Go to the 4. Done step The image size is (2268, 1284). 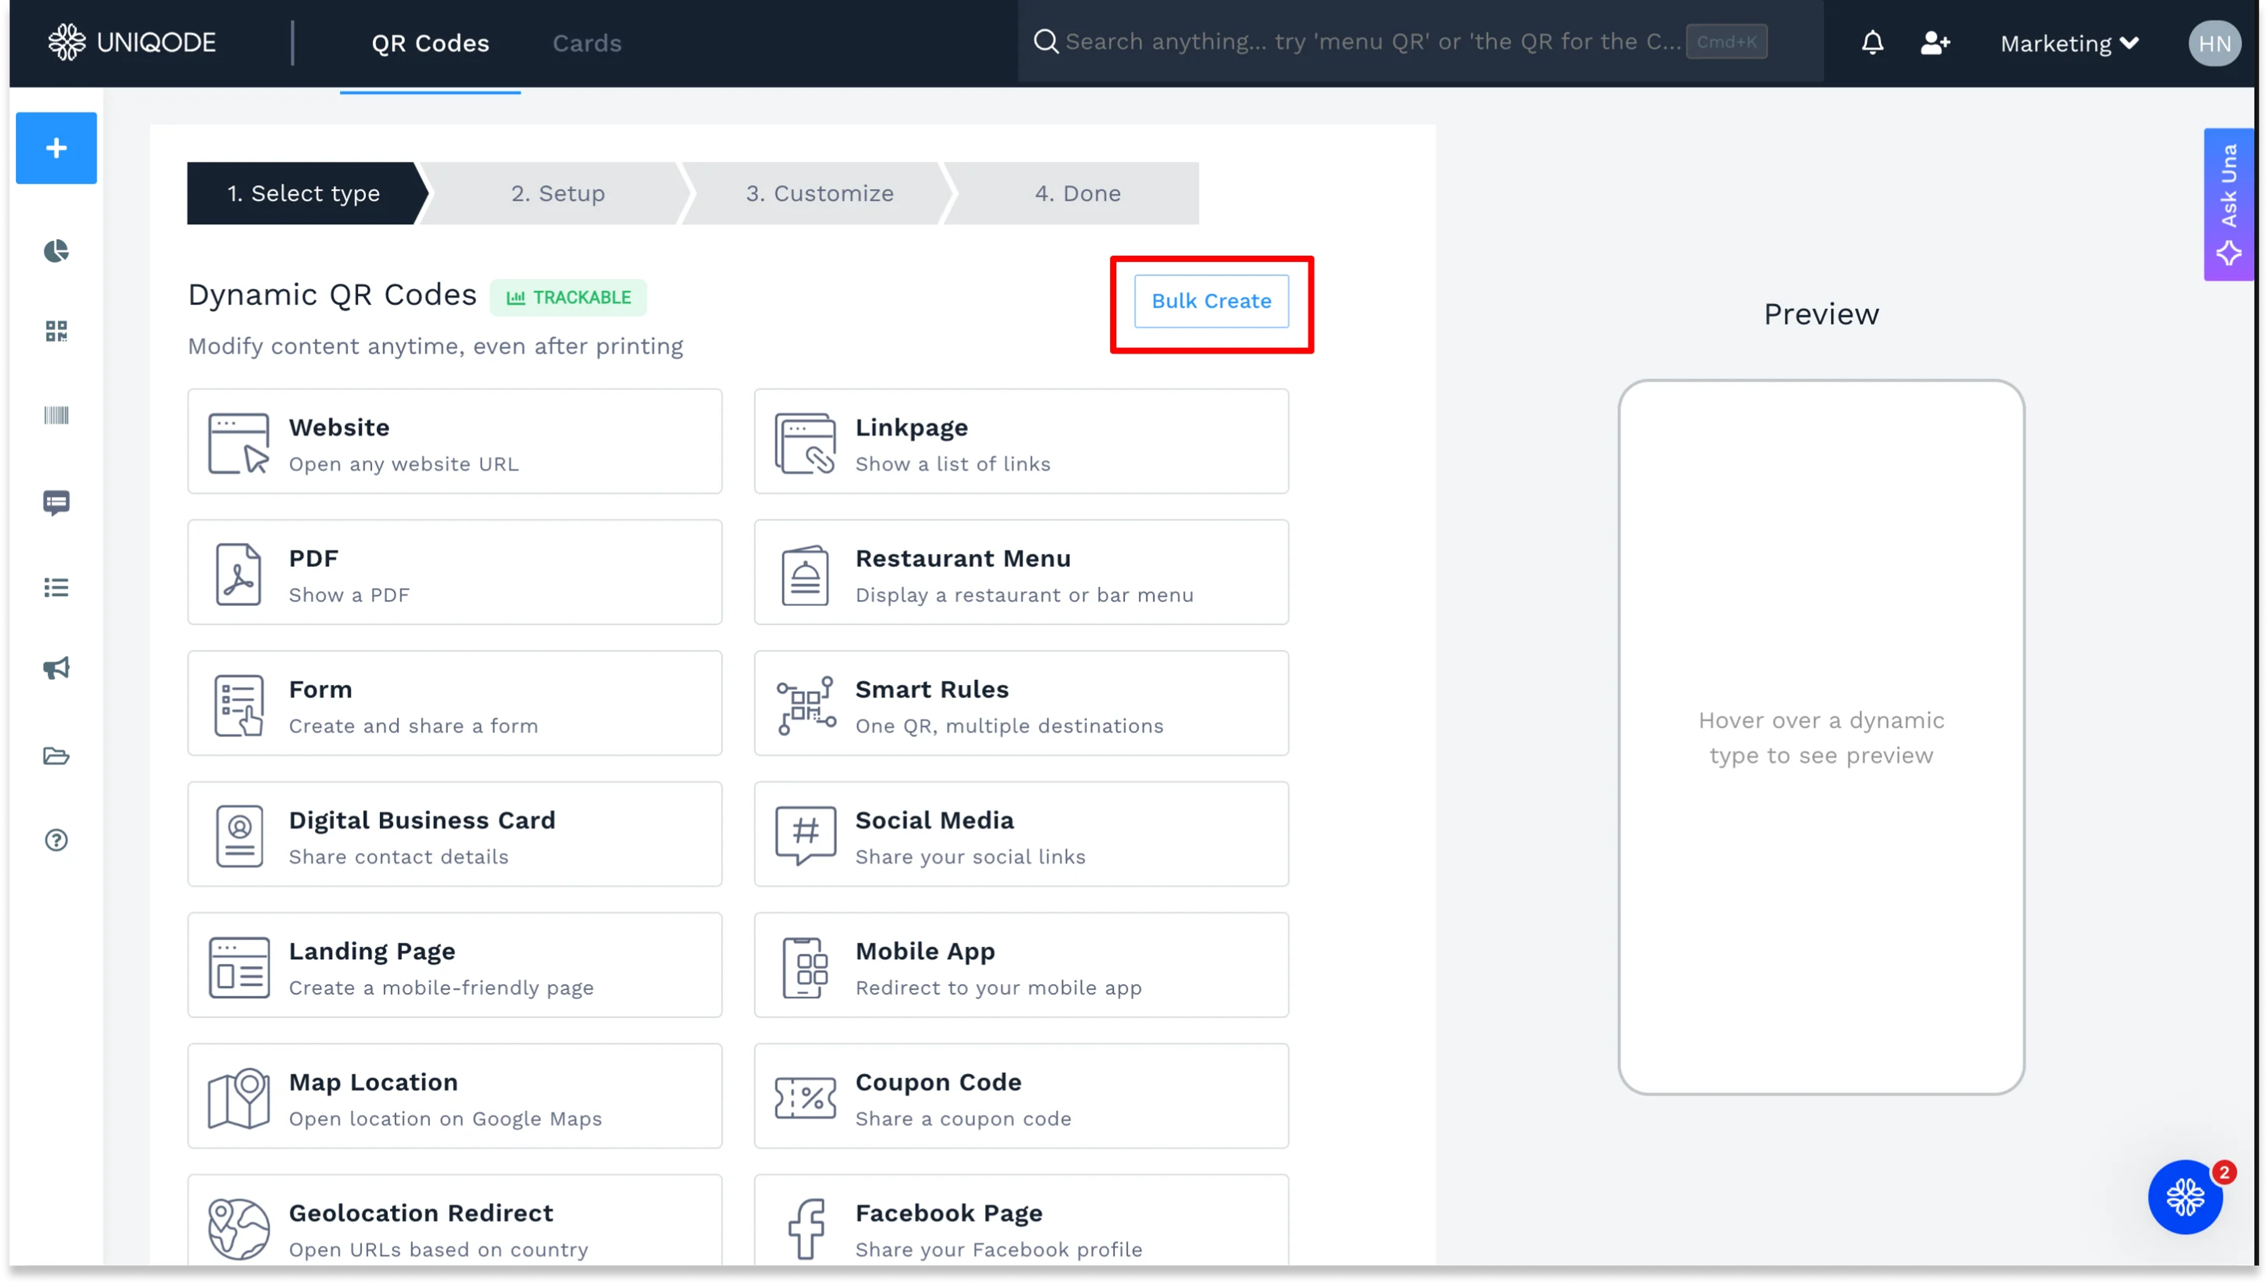1077,193
